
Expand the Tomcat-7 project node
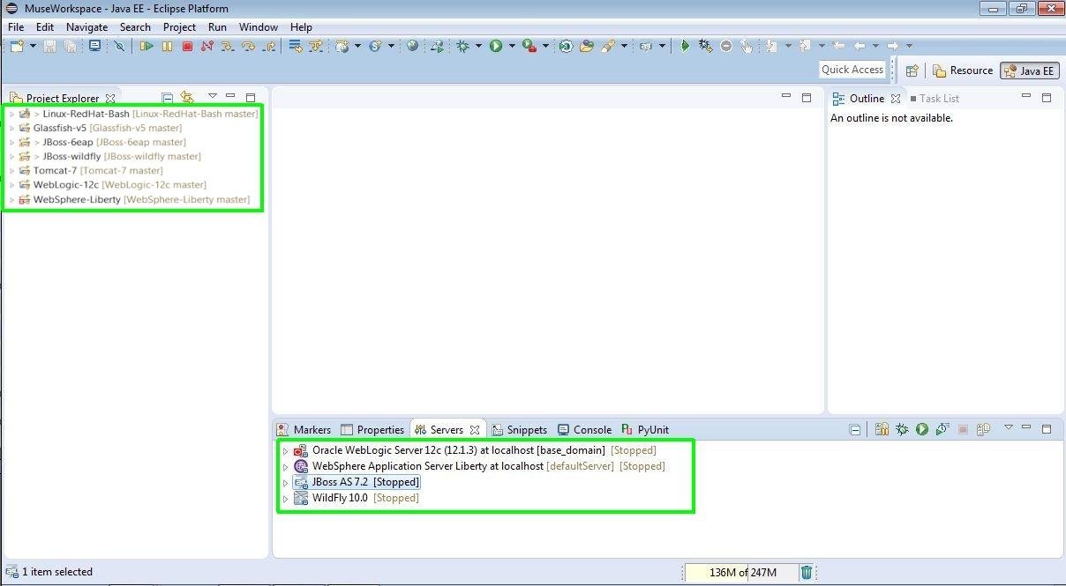(11, 170)
